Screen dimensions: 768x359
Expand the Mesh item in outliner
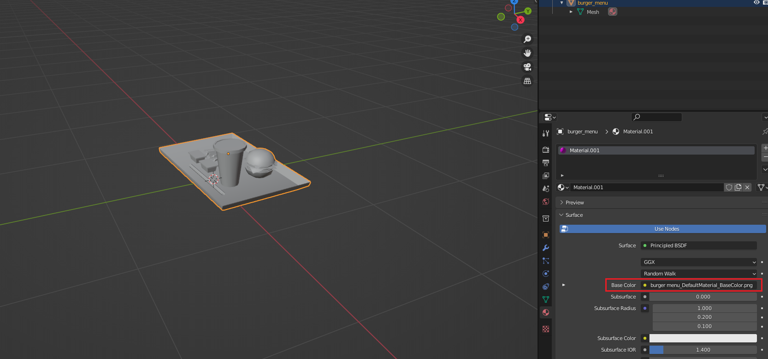point(571,12)
